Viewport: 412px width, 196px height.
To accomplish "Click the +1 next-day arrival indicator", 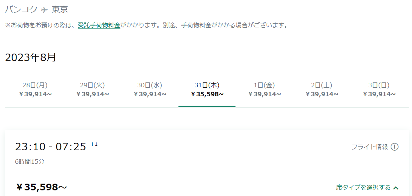I will 94,144.
